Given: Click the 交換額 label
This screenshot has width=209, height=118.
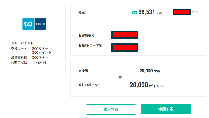Looking at the screenshot, I should [83, 71].
